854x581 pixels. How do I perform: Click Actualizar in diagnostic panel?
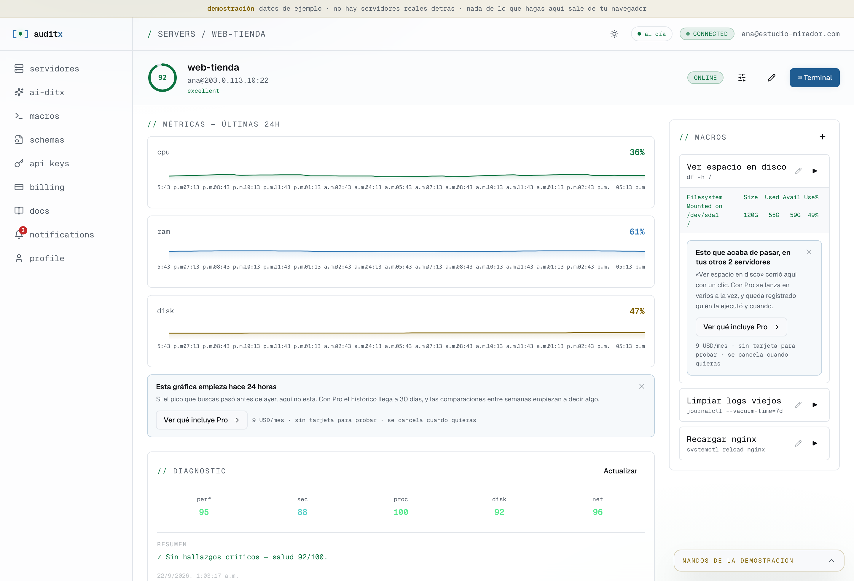click(x=620, y=471)
